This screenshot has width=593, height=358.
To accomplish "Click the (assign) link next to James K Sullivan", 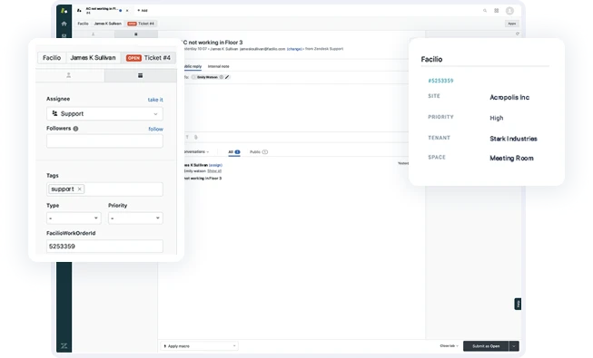I will [215, 165].
